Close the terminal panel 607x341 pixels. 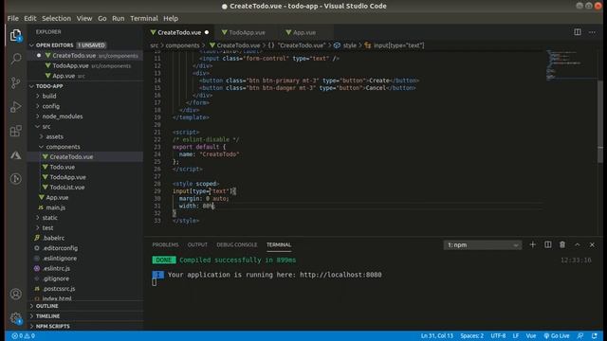592,244
